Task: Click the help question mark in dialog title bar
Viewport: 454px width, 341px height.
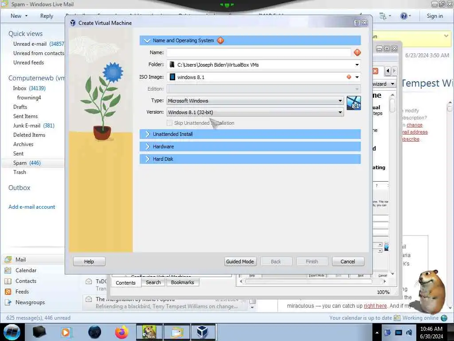Action: tap(357, 23)
